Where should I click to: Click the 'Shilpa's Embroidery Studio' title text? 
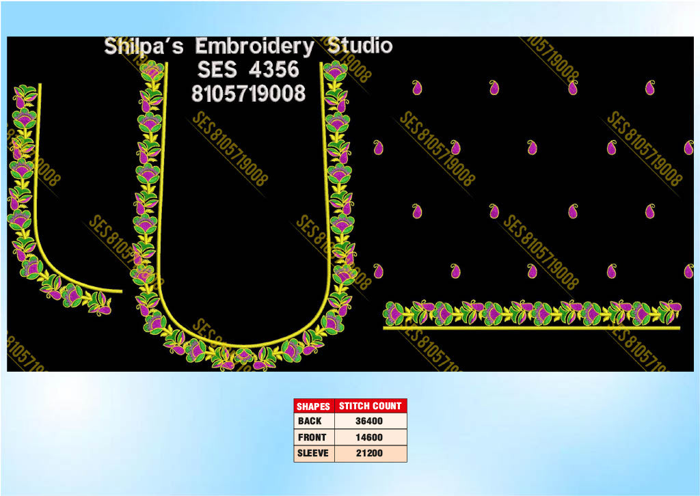click(x=248, y=46)
